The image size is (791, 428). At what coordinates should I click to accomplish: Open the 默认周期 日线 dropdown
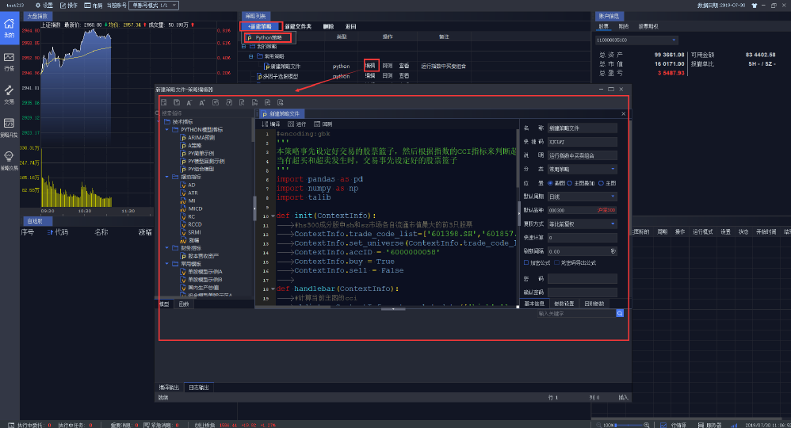582,197
